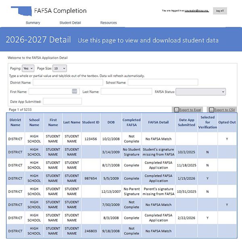This screenshot has width=242, height=244.
Task: Click the Oklahoma state logo icon
Action: coord(21,11)
